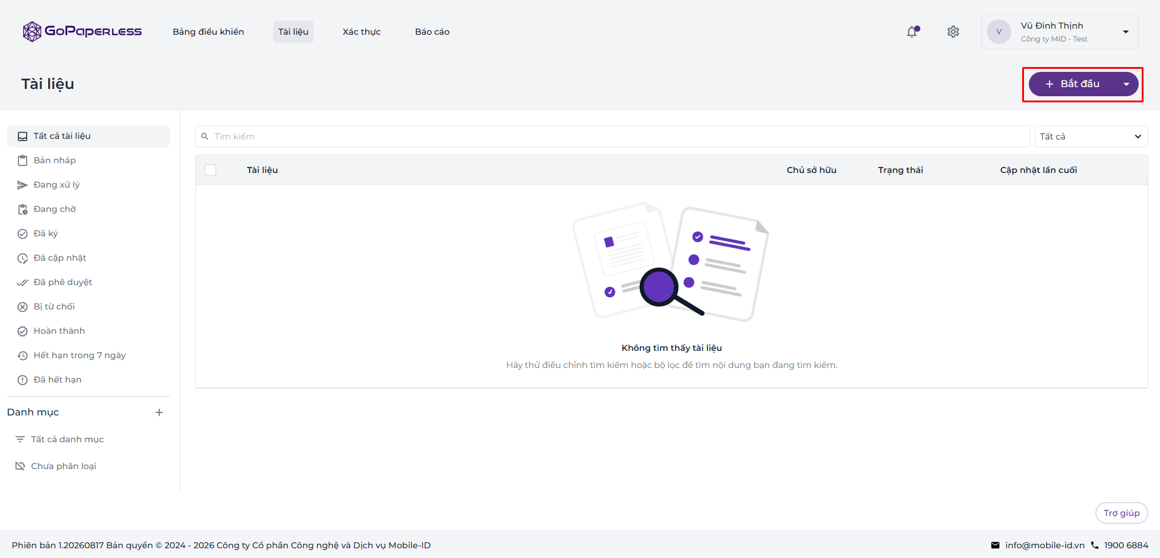The height and width of the screenshot is (558, 1160).
Task: Click the footer phone icon
Action: pyautogui.click(x=1095, y=545)
